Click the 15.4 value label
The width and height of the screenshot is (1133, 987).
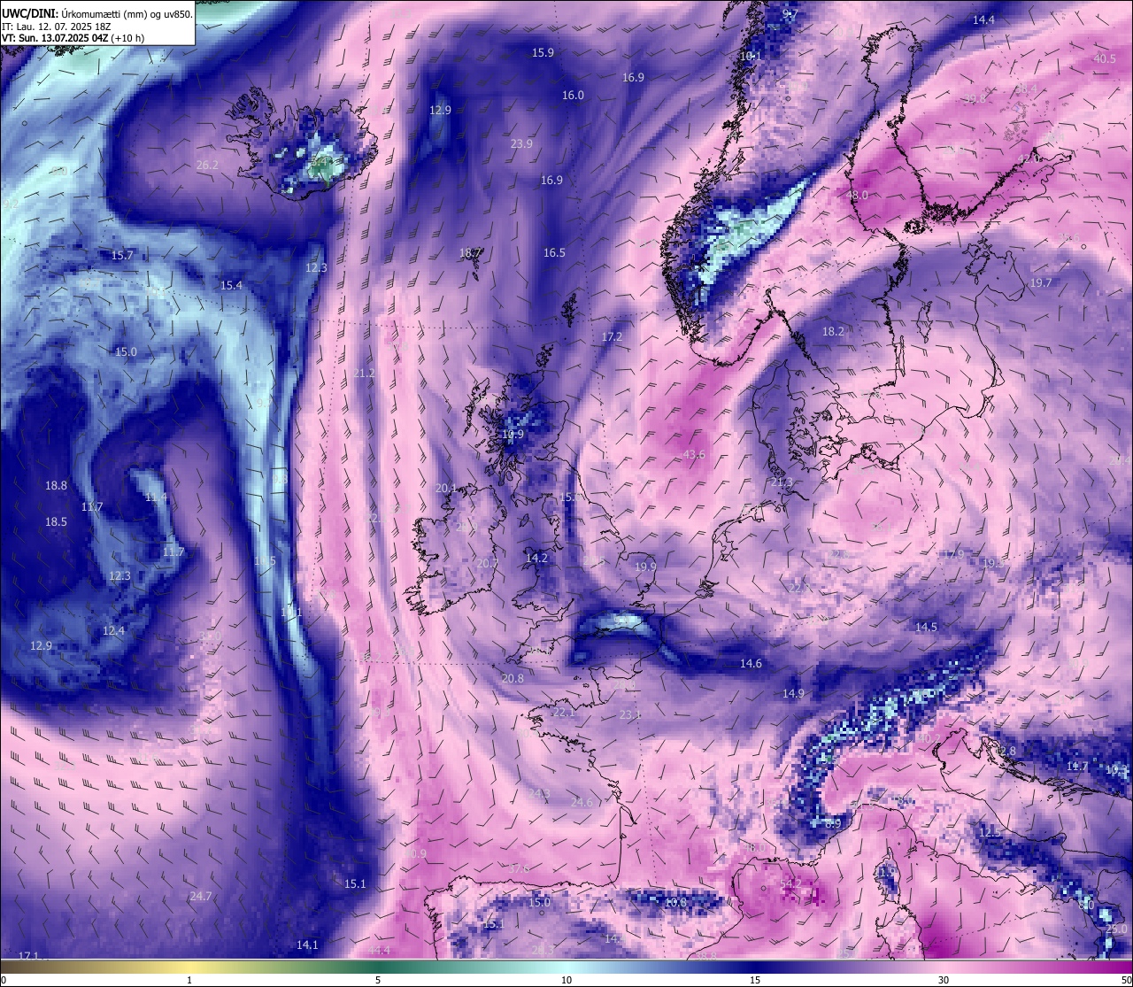231,285
